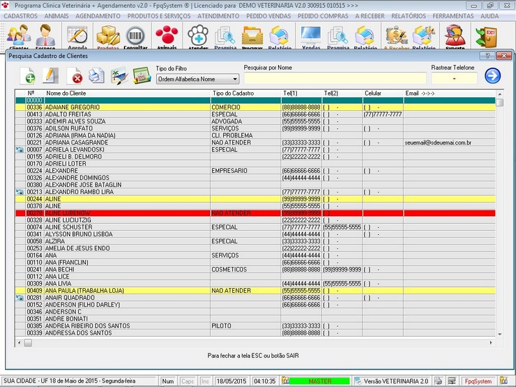Open the Tipo do Filtro dropdown
Image resolution: width=516 pixels, height=387 pixels.
197,79
